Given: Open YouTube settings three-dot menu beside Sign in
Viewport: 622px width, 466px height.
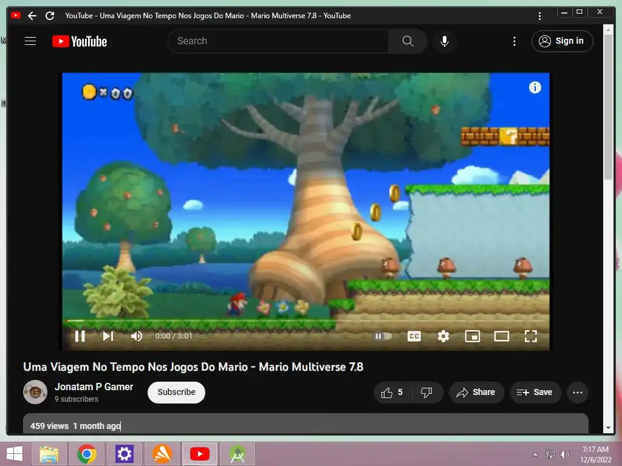Looking at the screenshot, I should (514, 41).
